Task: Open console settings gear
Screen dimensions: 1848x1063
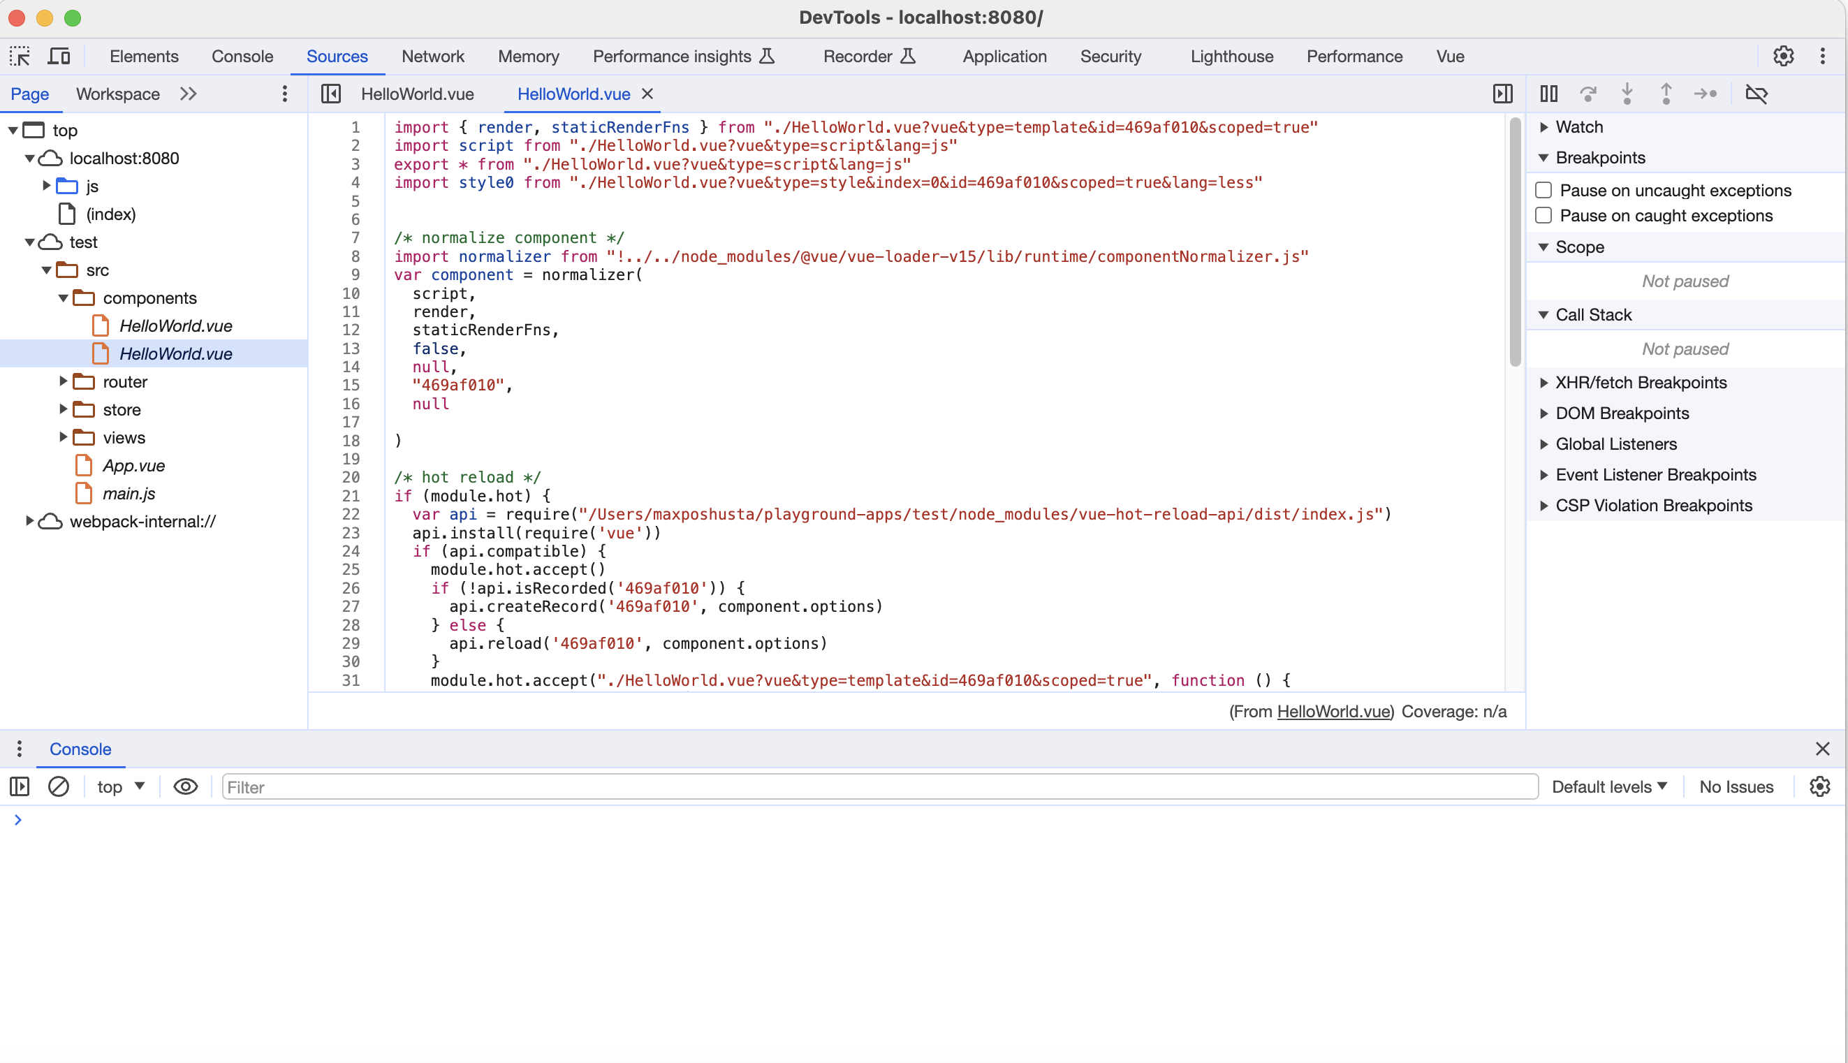Action: tap(1819, 786)
